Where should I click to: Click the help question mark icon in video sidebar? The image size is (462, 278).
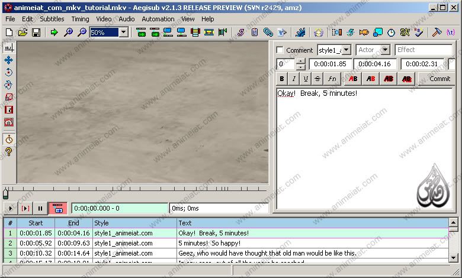[8, 152]
